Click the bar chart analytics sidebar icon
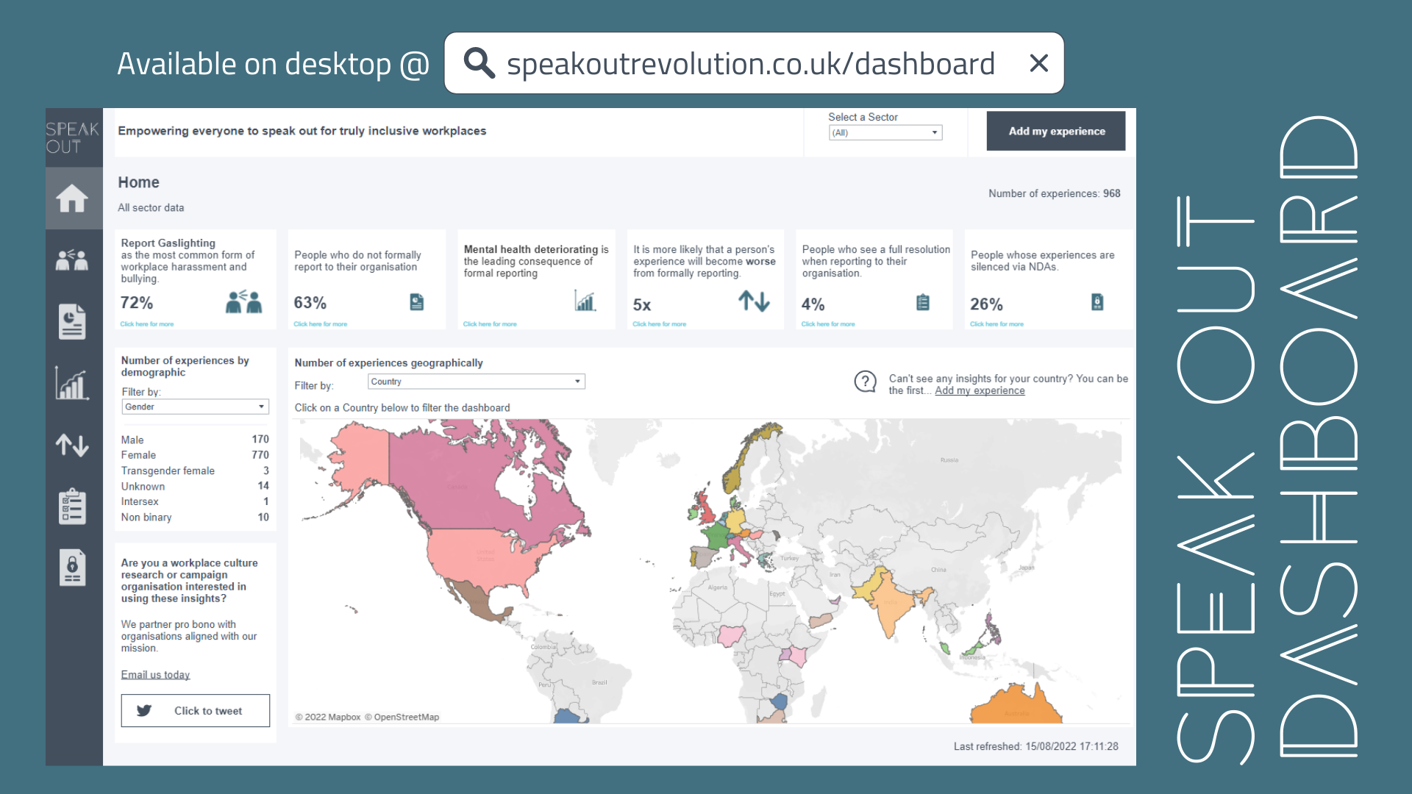Screen dimensions: 1412x794 click(73, 383)
